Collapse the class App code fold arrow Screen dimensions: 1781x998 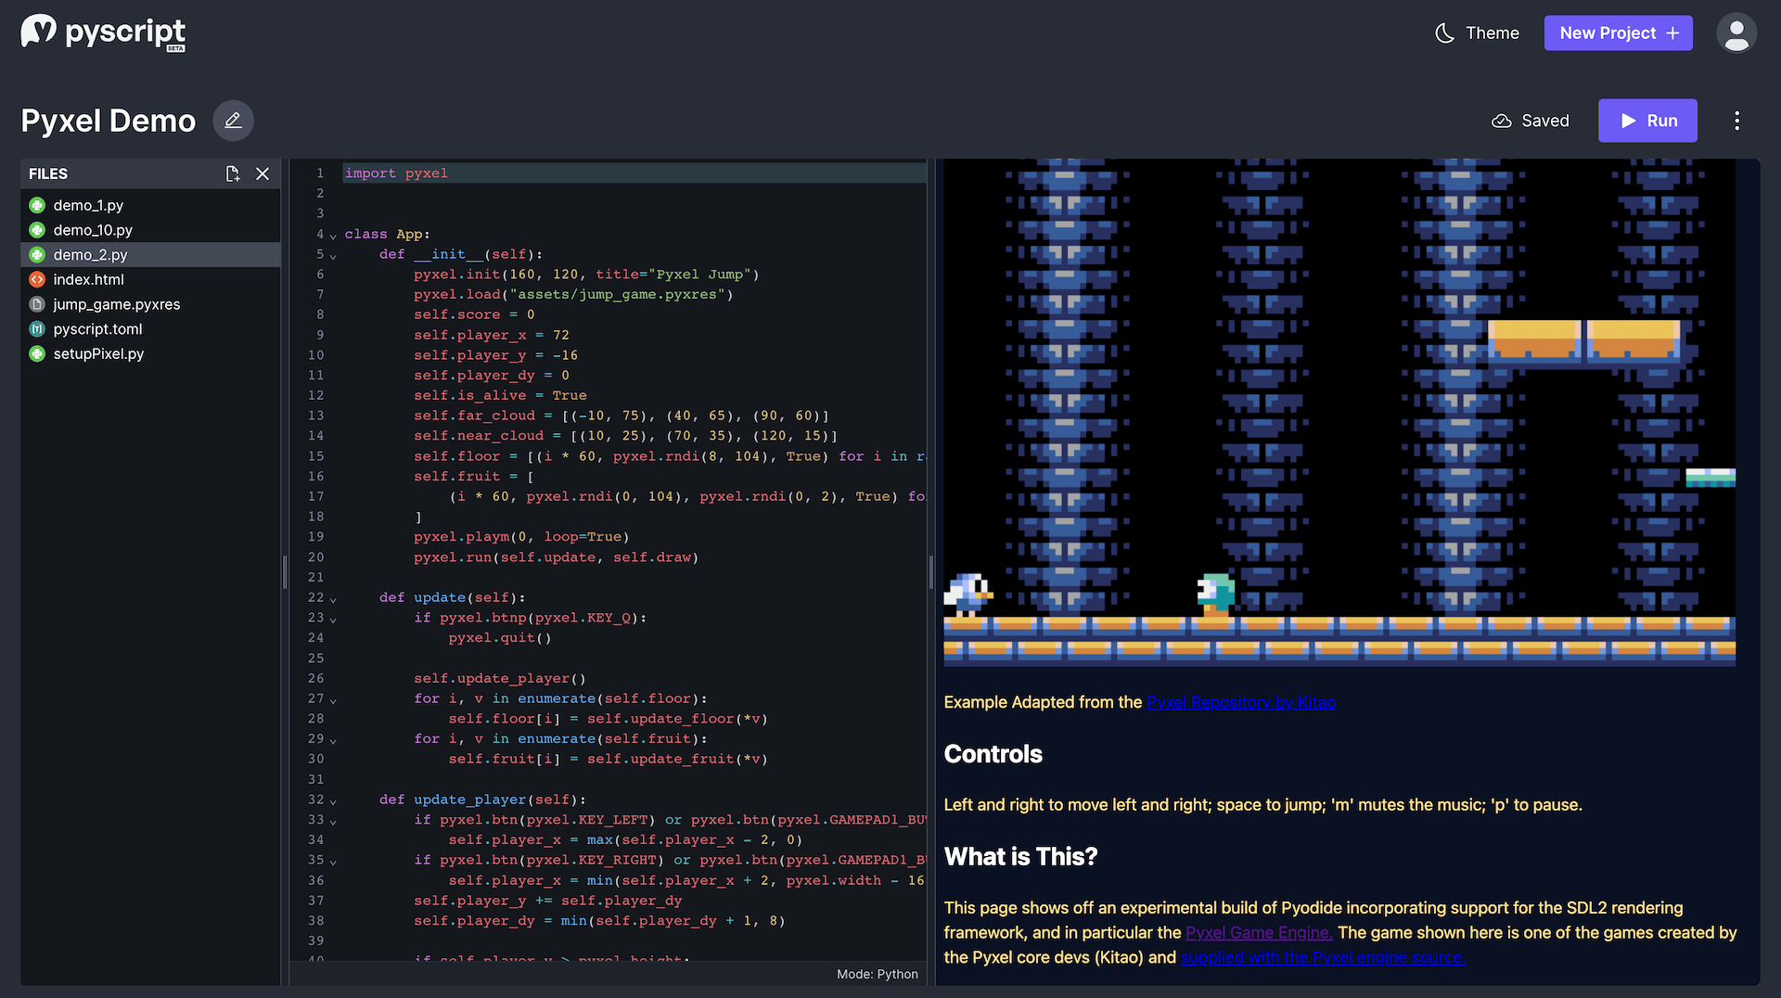[333, 236]
